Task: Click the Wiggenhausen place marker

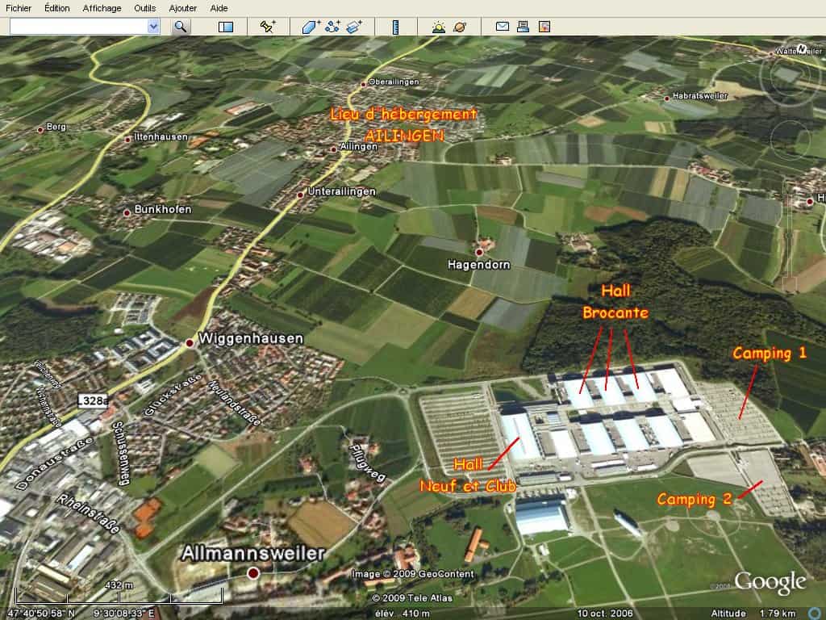Action: (189, 342)
